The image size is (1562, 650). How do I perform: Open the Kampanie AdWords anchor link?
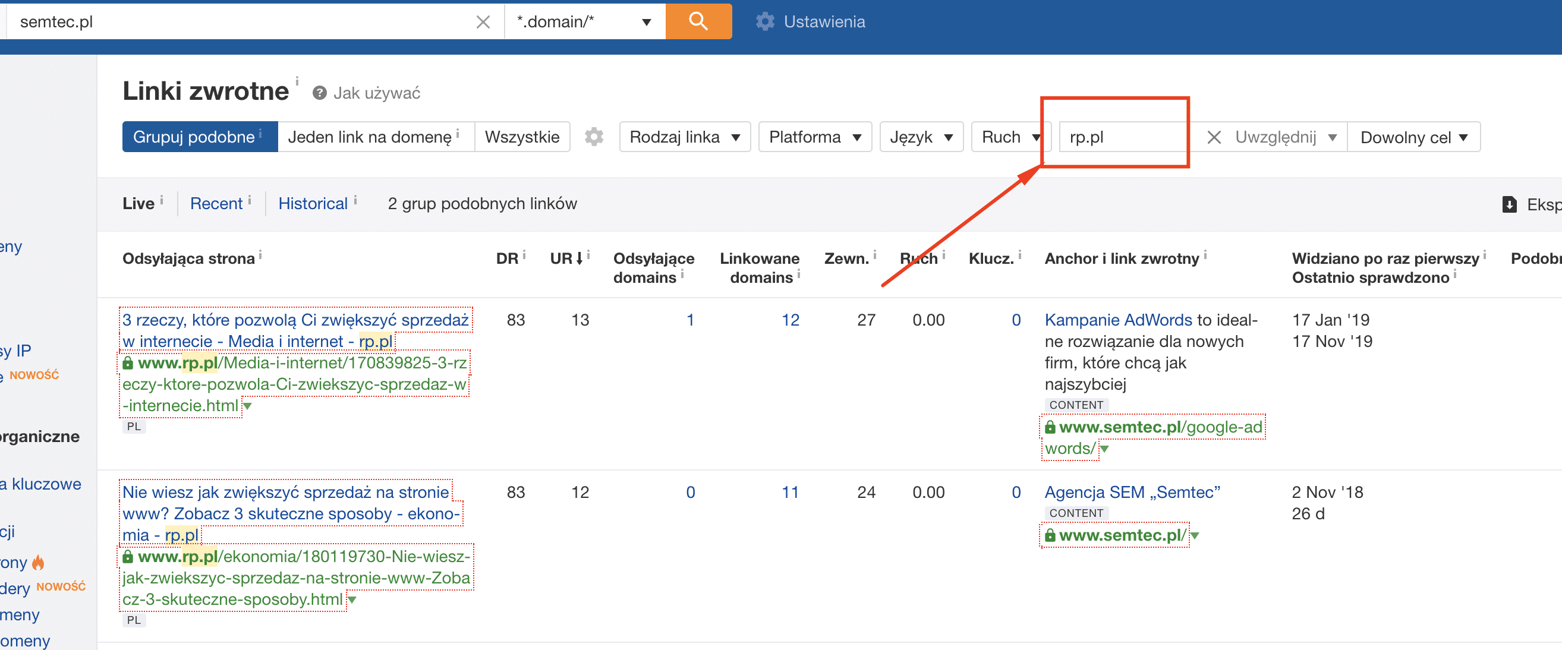pyautogui.click(x=1117, y=320)
